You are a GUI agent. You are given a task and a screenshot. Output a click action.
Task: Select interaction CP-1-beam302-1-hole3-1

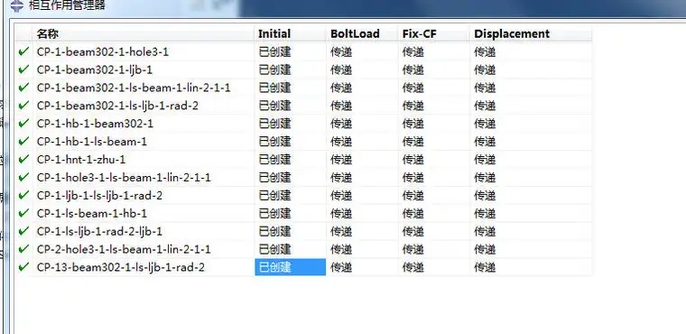pyautogui.click(x=103, y=51)
